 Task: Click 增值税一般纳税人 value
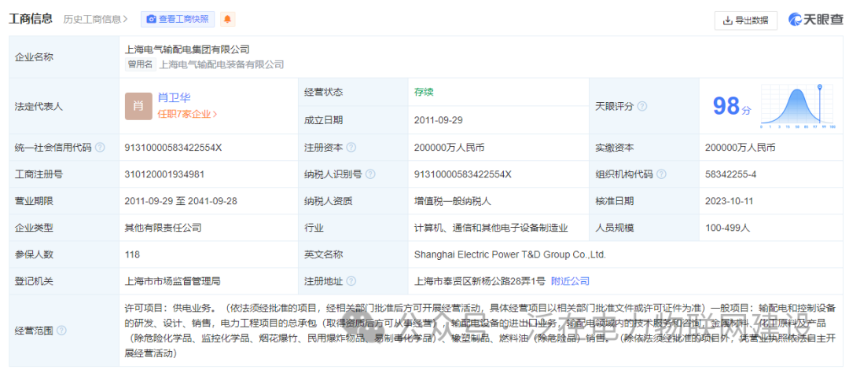pyautogui.click(x=452, y=201)
